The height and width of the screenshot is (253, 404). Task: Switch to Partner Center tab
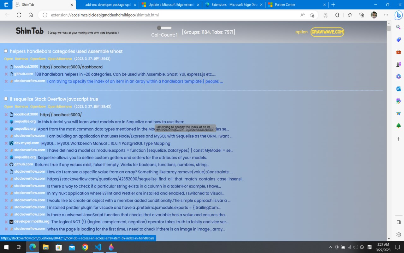(297, 5)
